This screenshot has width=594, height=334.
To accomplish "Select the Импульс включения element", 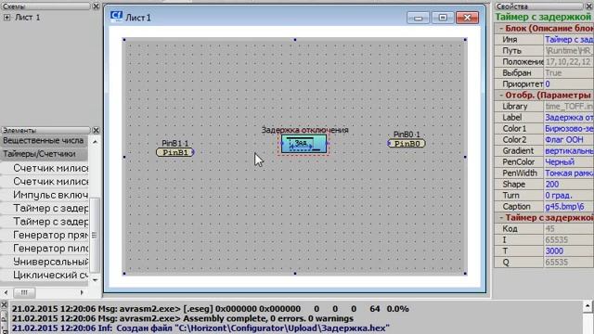I will tap(45, 195).
